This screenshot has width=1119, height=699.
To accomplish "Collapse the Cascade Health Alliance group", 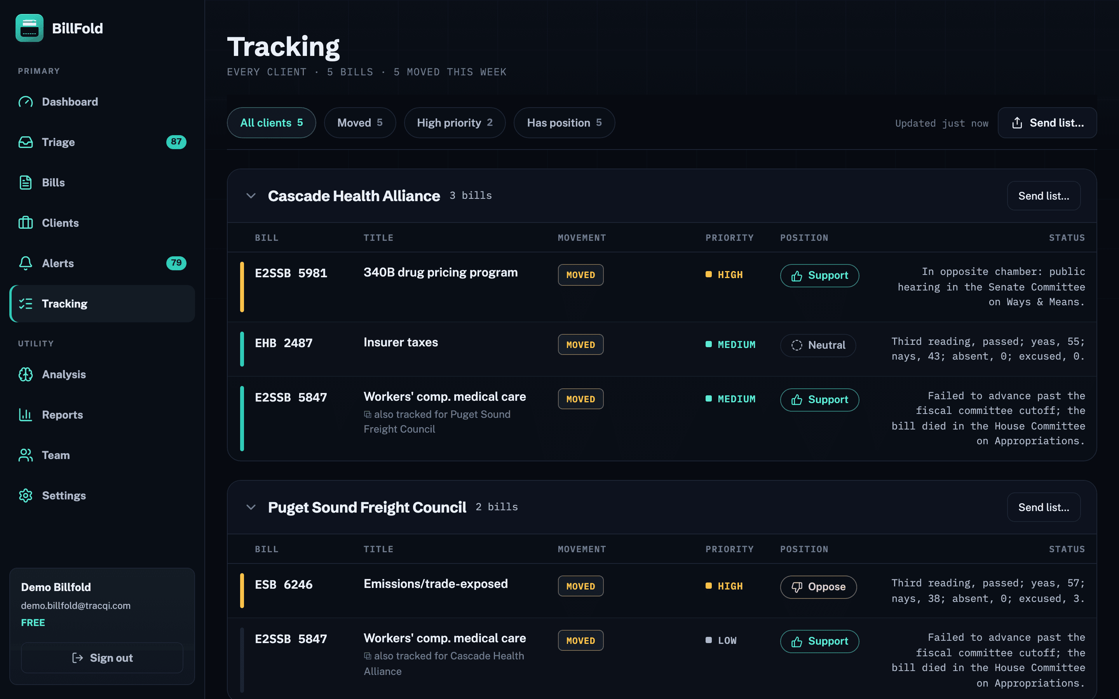I will 251,196.
